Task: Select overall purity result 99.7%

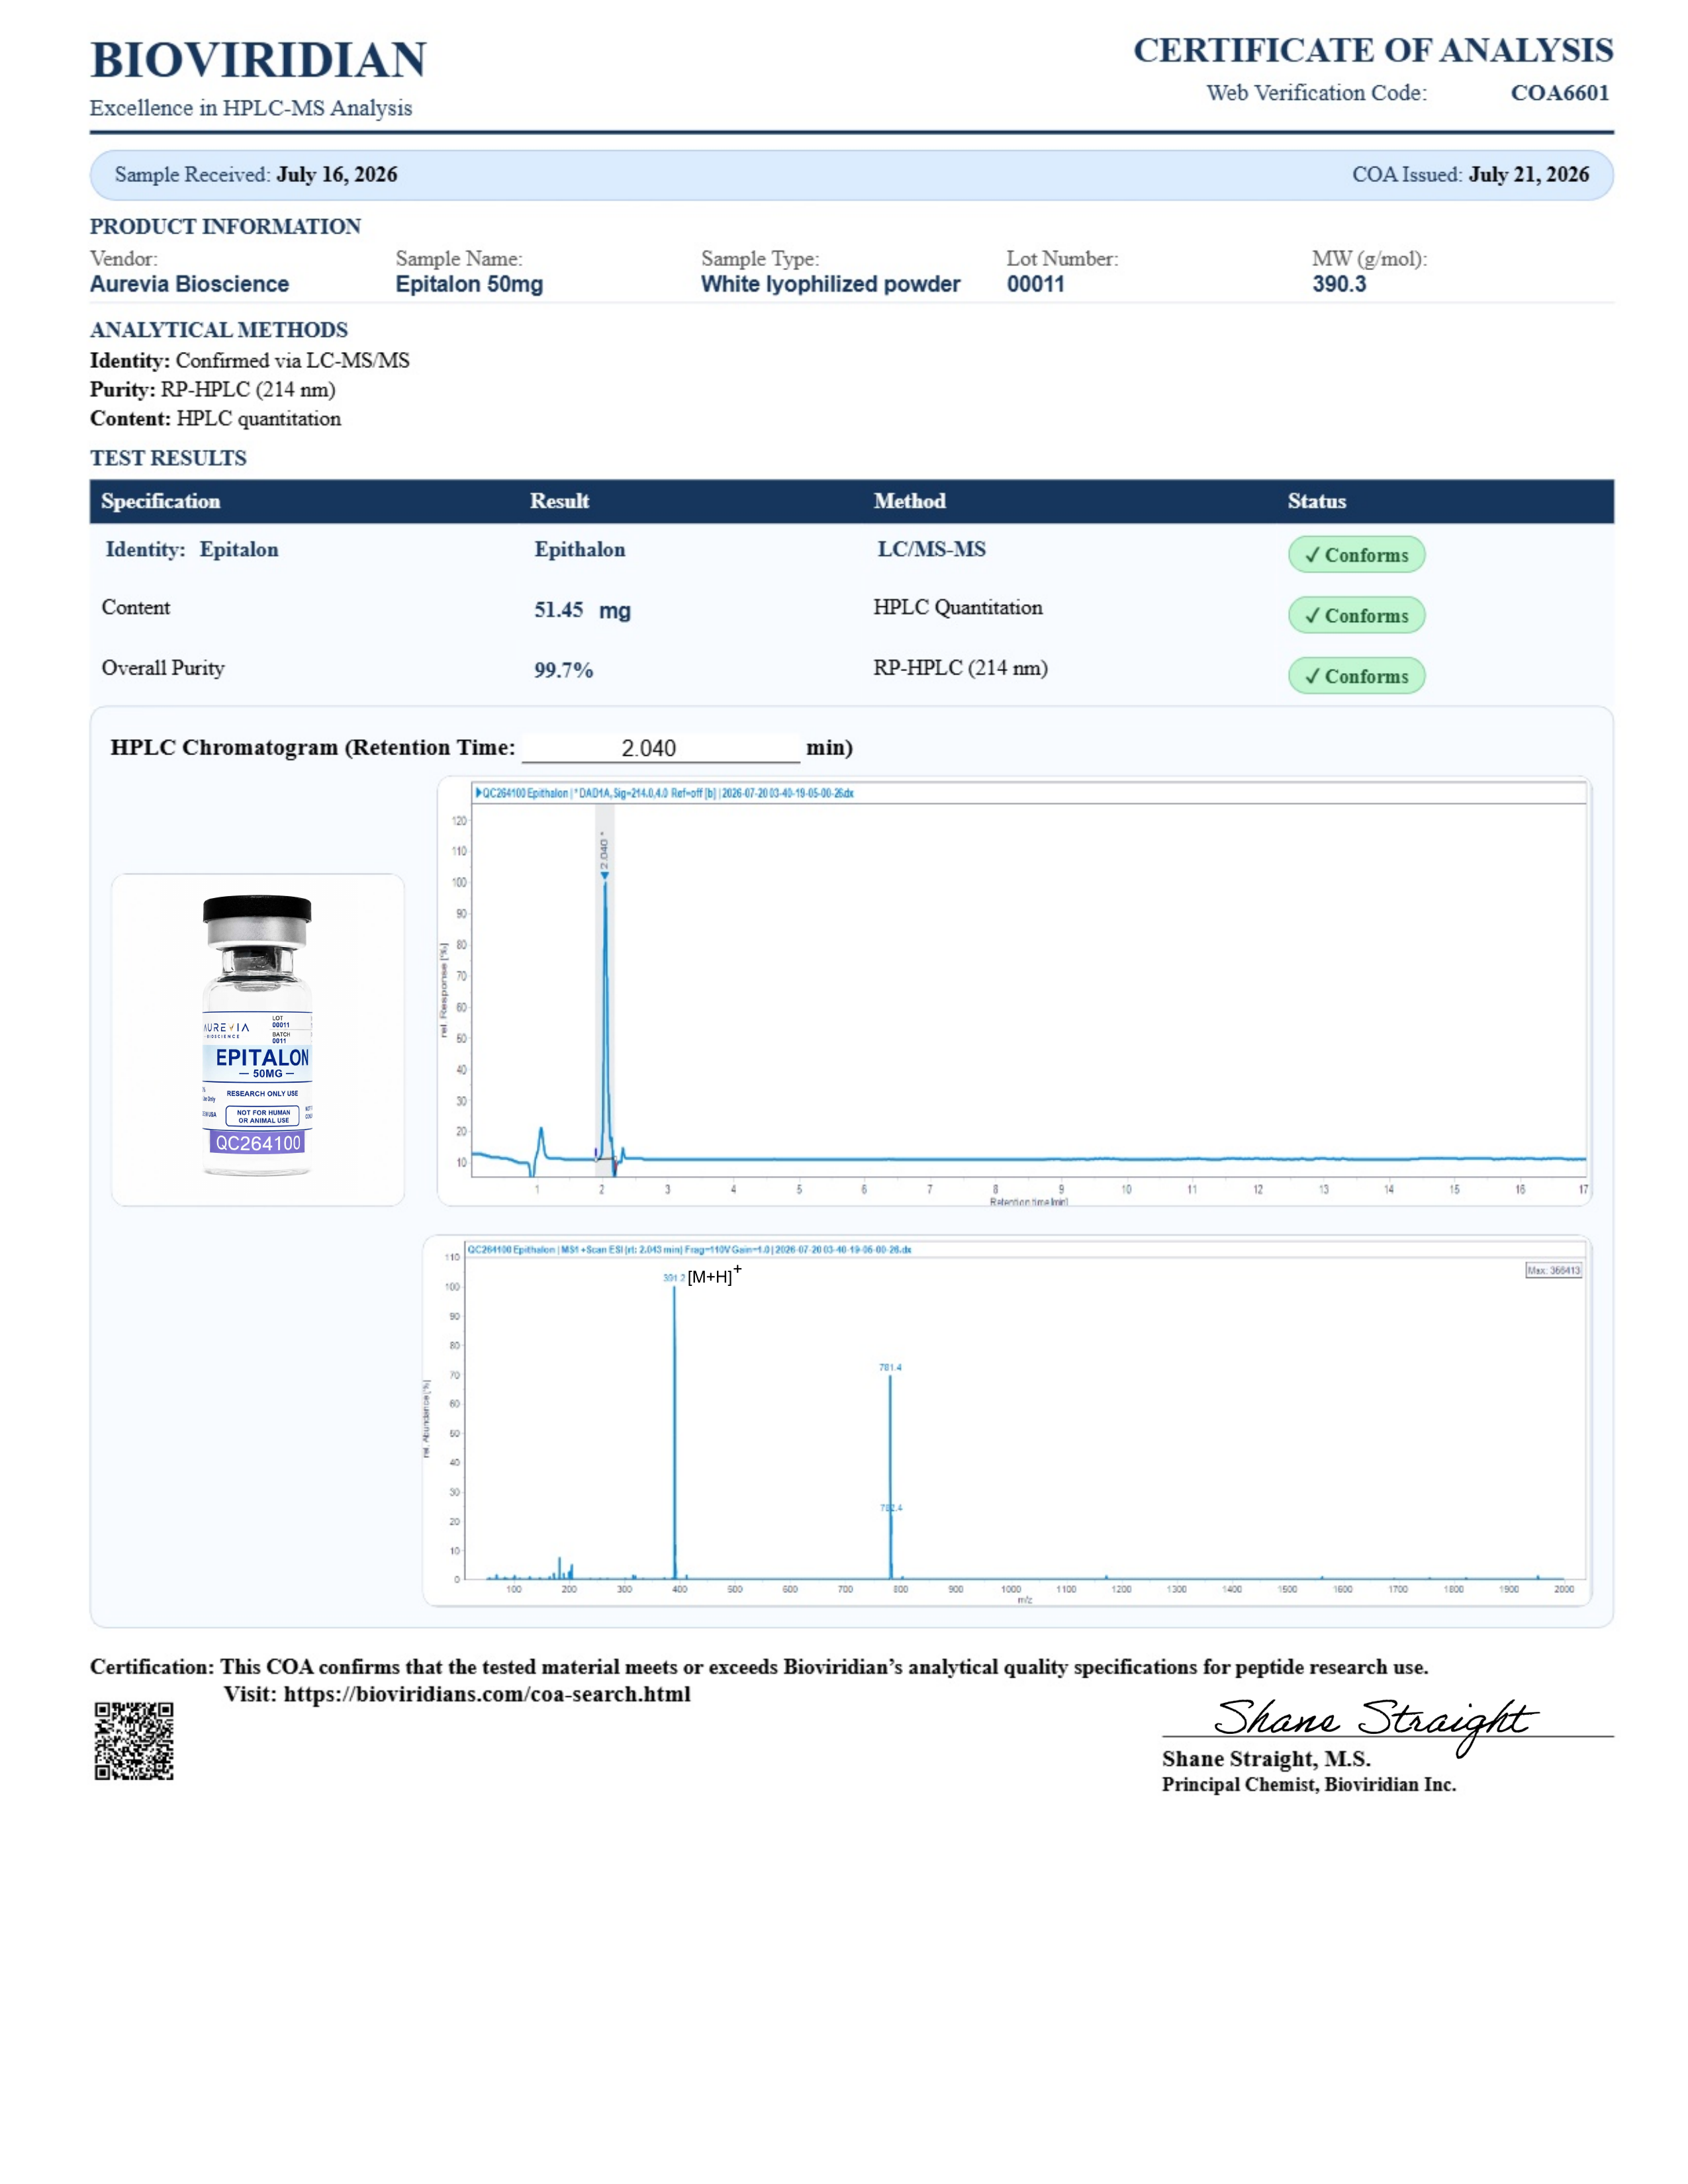Action: tap(563, 670)
